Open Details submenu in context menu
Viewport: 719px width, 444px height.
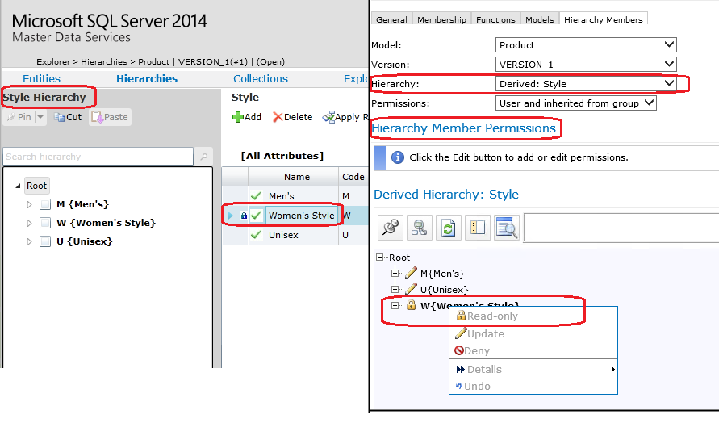click(533, 369)
